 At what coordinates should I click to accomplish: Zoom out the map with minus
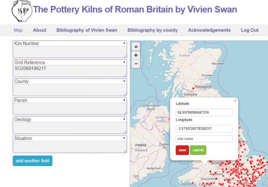tap(136, 64)
